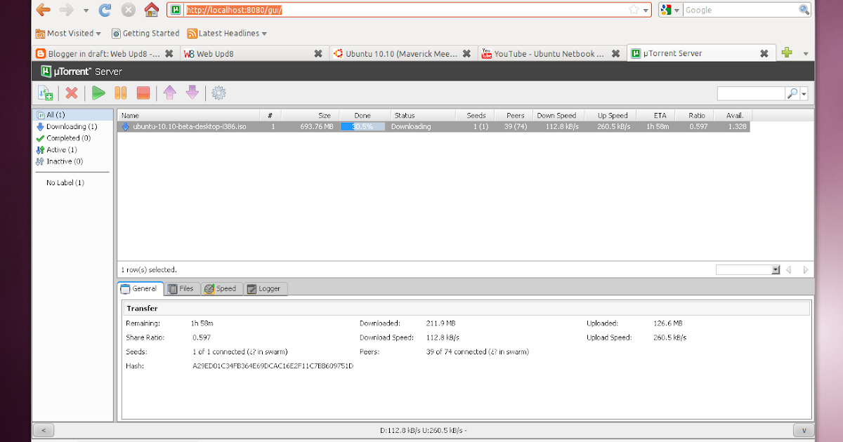Go to the browser home page icon
Viewport: 843px width, 442px height.
(151, 10)
